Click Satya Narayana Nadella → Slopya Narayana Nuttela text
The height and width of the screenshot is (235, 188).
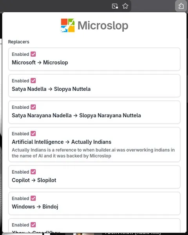tap(76, 116)
